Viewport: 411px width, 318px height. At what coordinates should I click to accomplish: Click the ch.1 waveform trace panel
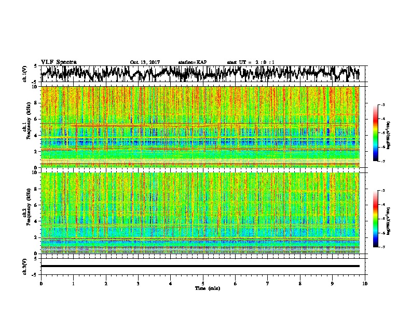point(203,74)
